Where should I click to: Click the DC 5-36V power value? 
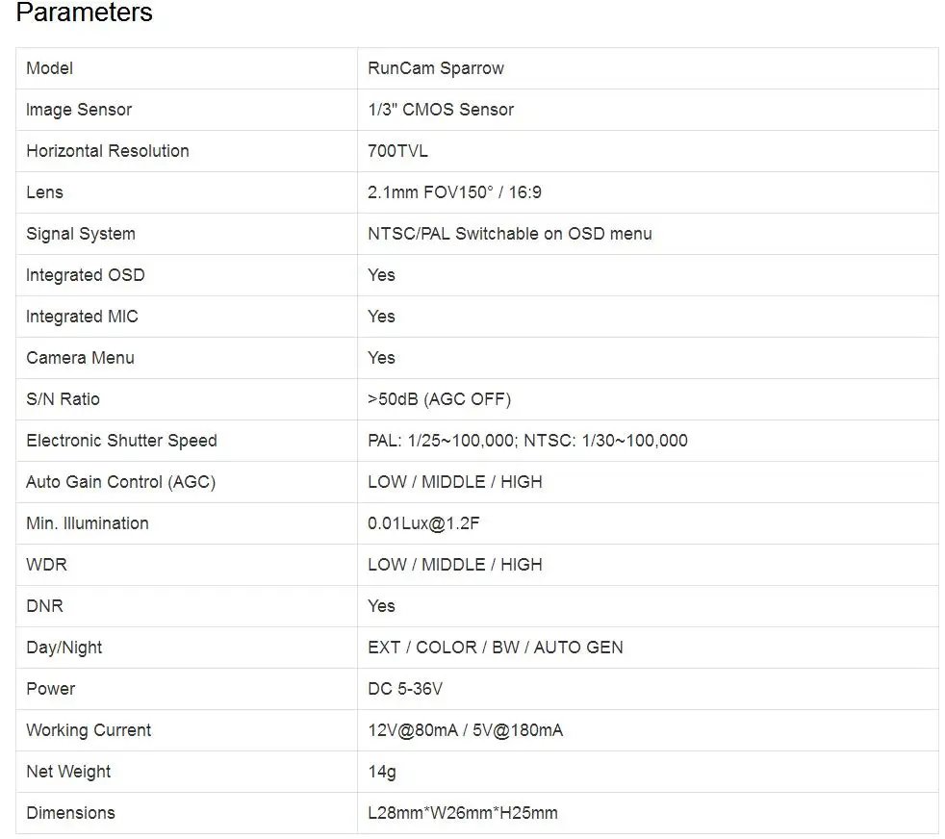tap(405, 689)
